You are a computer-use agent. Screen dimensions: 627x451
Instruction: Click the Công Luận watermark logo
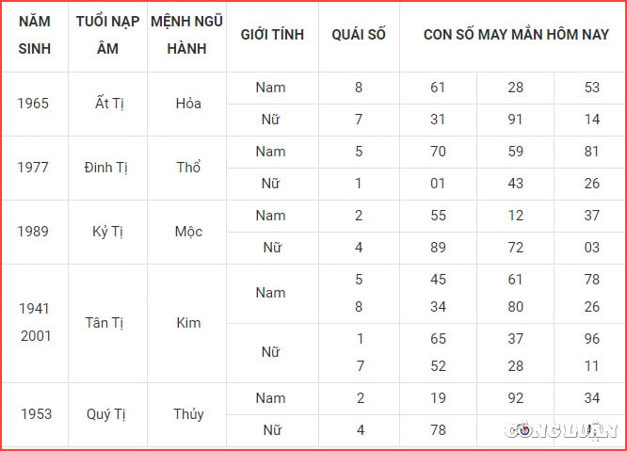560,430
